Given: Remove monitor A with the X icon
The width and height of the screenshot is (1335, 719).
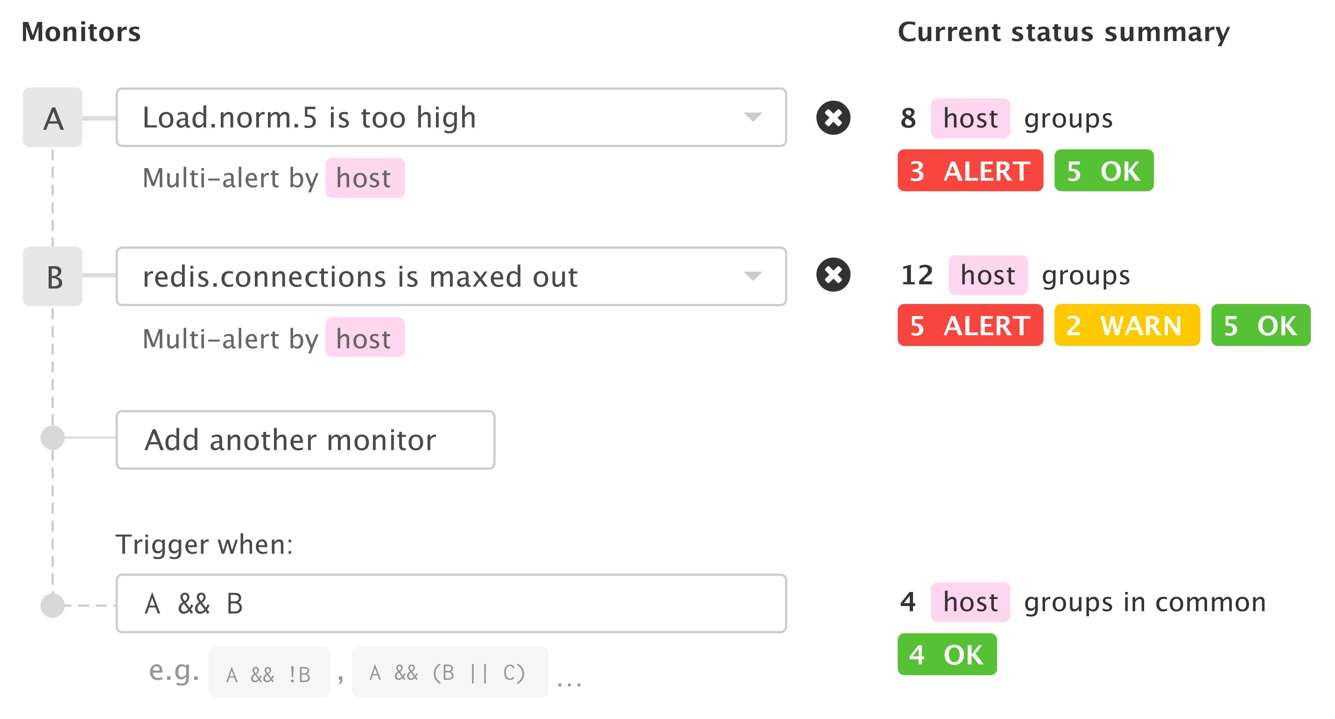Looking at the screenshot, I should [x=833, y=118].
